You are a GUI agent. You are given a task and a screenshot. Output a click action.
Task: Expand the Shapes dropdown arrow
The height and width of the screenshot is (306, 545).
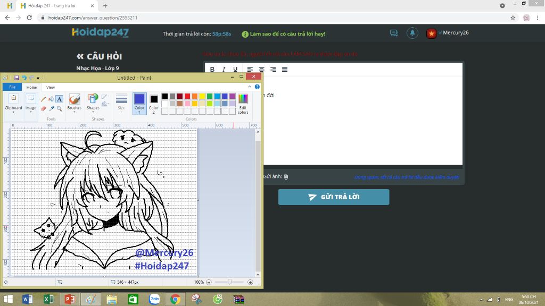click(x=93, y=112)
